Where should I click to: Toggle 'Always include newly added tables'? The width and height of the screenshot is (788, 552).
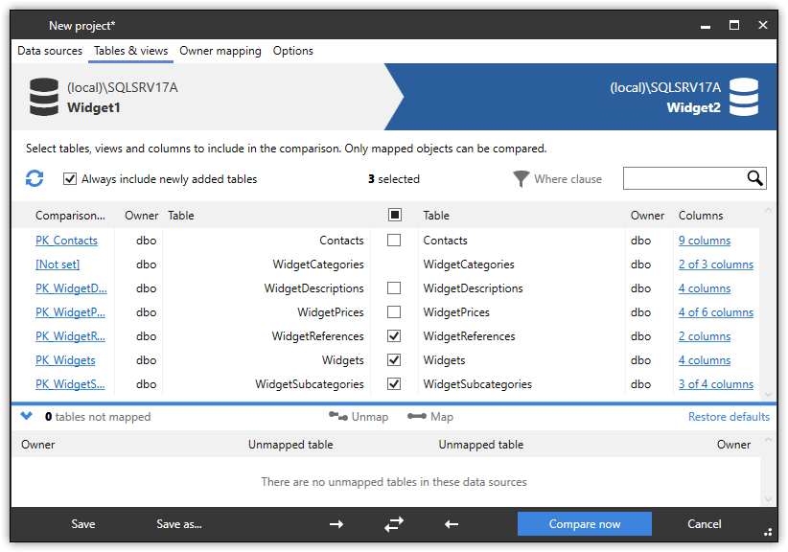click(x=70, y=178)
